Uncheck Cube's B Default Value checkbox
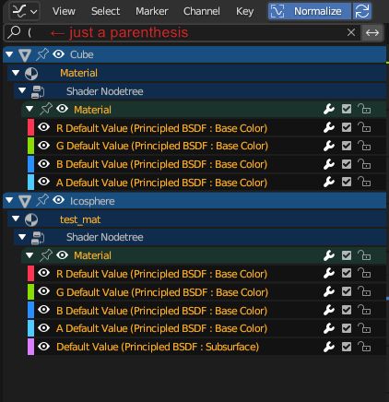 (347, 164)
